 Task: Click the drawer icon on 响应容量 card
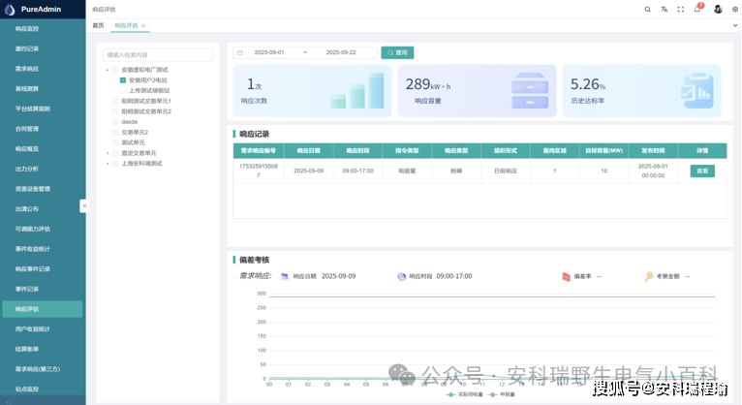[530, 90]
